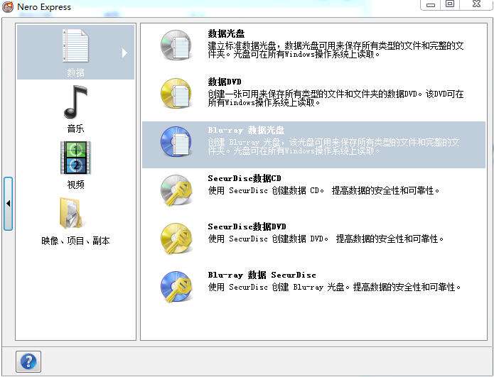The height and width of the screenshot is (377, 494).
Task: Pick the highlighted Blu-ray 数据光盘 title
Action: pos(246,130)
